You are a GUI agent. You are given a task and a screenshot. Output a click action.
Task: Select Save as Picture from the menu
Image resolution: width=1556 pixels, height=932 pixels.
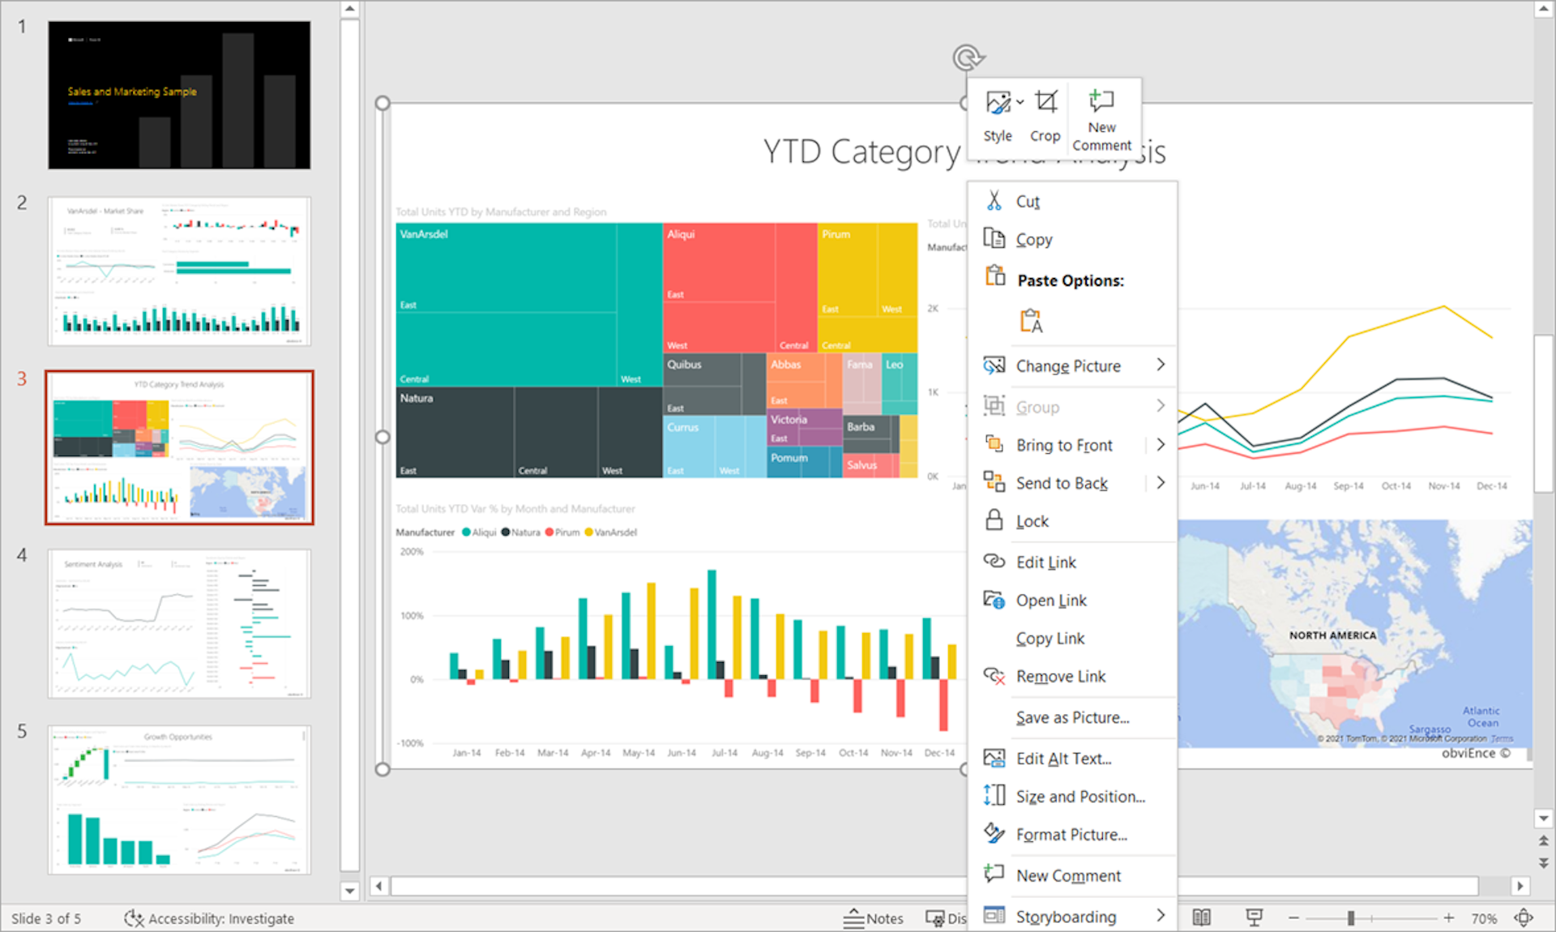(x=1071, y=717)
